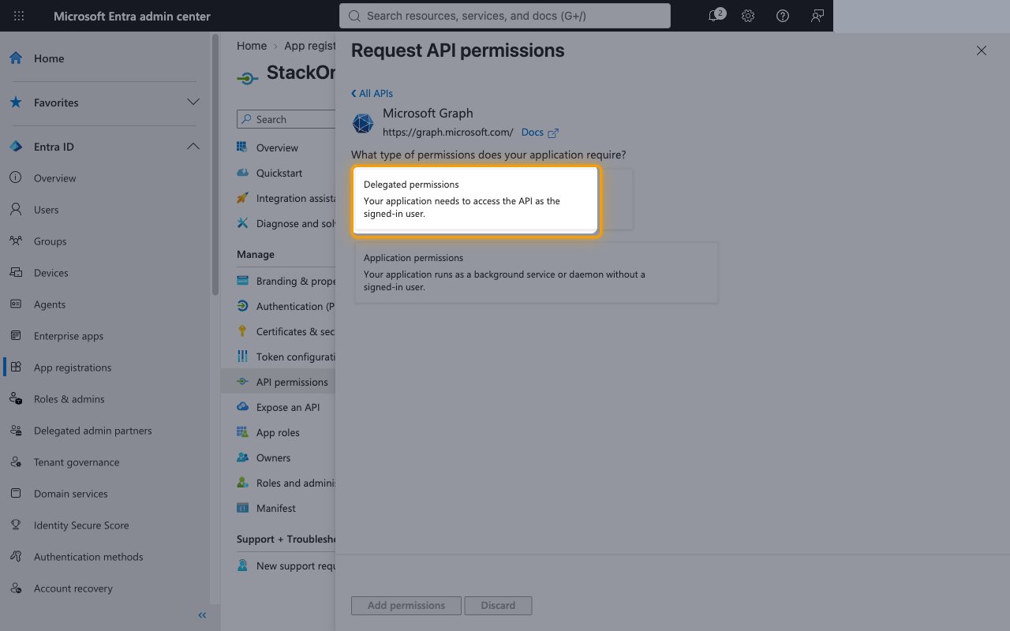The image size is (1010, 631).
Task: Open New support request item
Action: pos(296,566)
